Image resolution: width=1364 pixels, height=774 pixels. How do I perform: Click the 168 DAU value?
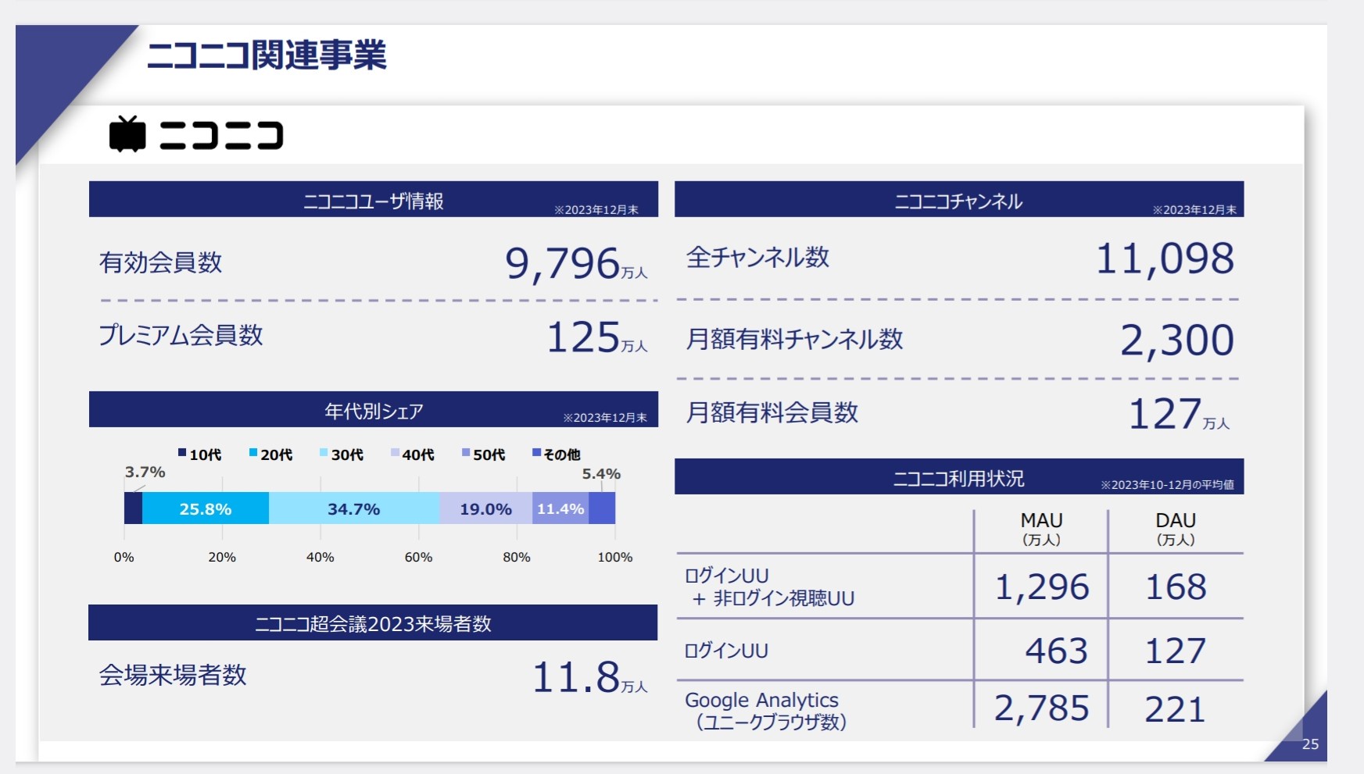coord(1176,587)
